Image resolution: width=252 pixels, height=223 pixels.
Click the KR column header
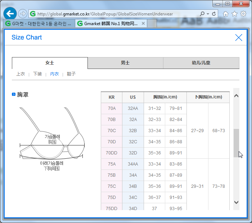pyautogui.click(x=112, y=97)
